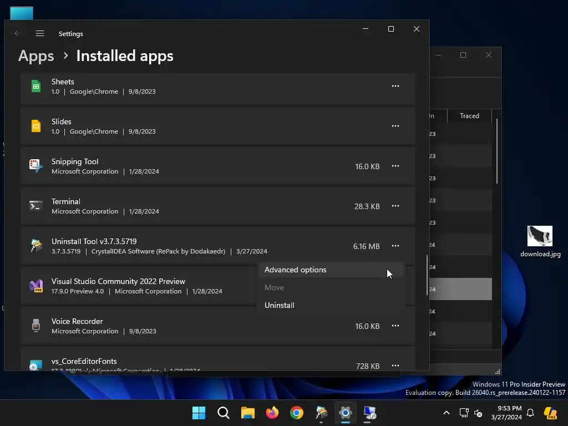This screenshot has width=568, height=426.
Task: Click the Move entry in context menu
Action: point(331,288)
